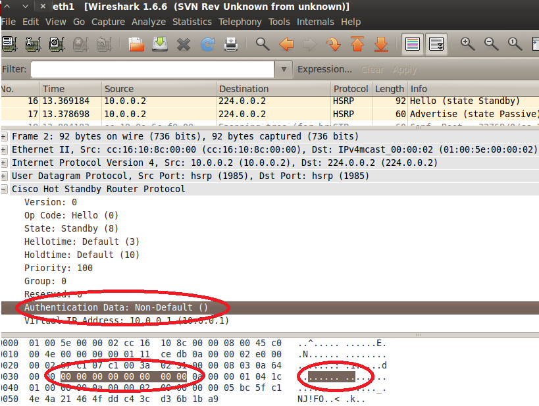Select packet 17 Advertise state Passive
This screenshot has height=406, width=539.
click(270, 114)
